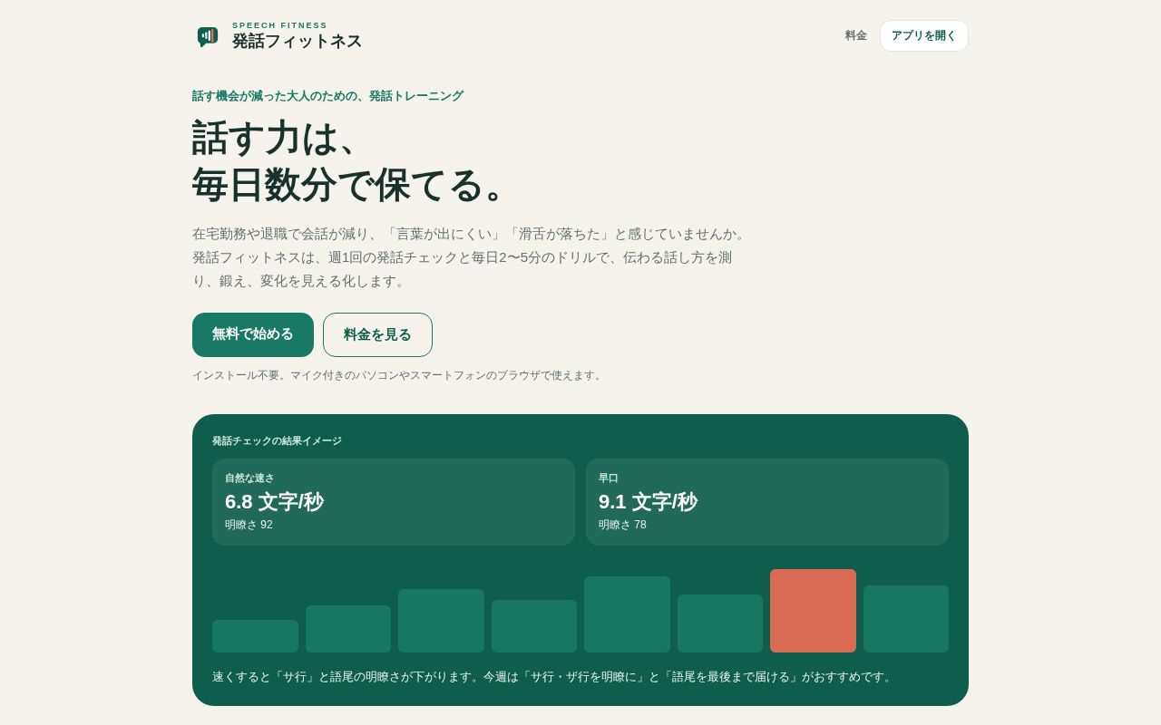The width and height of the screenshot is (1161, 725).
Task: View pricing with 料金を見る button
Action: pyautogui.click(x=377, y=334)
